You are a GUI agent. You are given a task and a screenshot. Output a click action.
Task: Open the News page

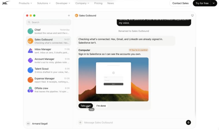(110, 3)
